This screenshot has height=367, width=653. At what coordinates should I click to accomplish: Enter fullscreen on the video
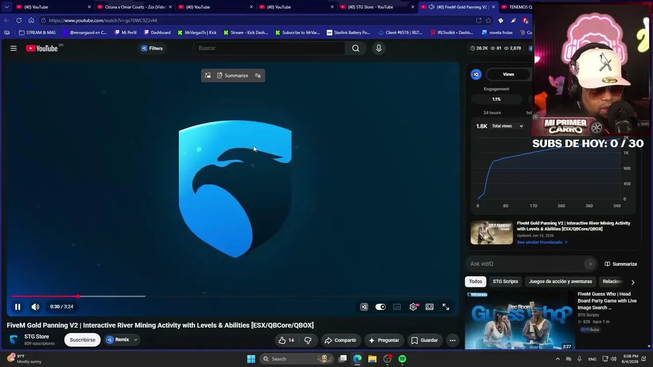(446, 307)
